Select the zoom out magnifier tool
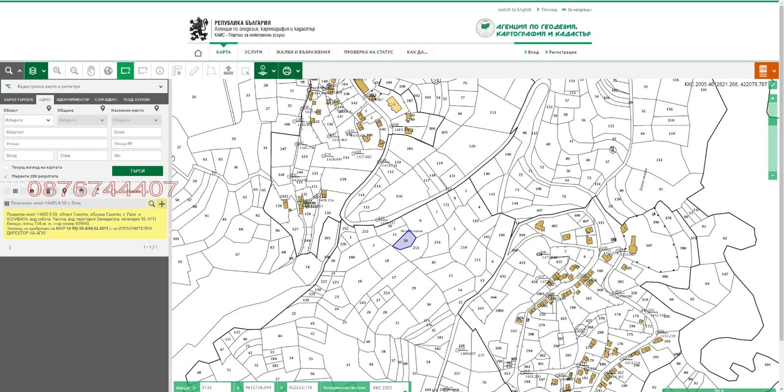784x392 pixels. [x=74, y=71]
